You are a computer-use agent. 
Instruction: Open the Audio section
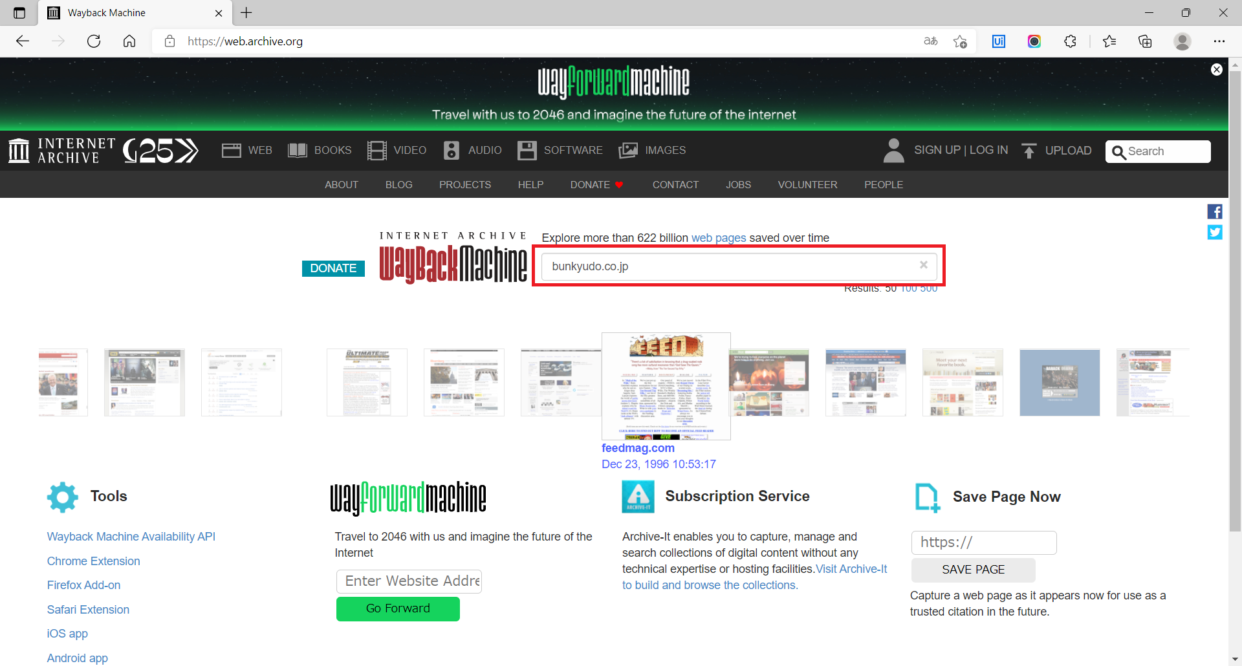473,151
